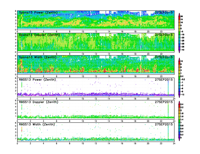Click the '-0.2' colorbar label

183,80
